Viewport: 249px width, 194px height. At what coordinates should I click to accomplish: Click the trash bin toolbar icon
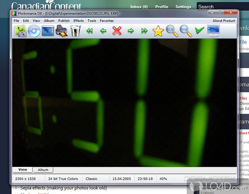75,31
